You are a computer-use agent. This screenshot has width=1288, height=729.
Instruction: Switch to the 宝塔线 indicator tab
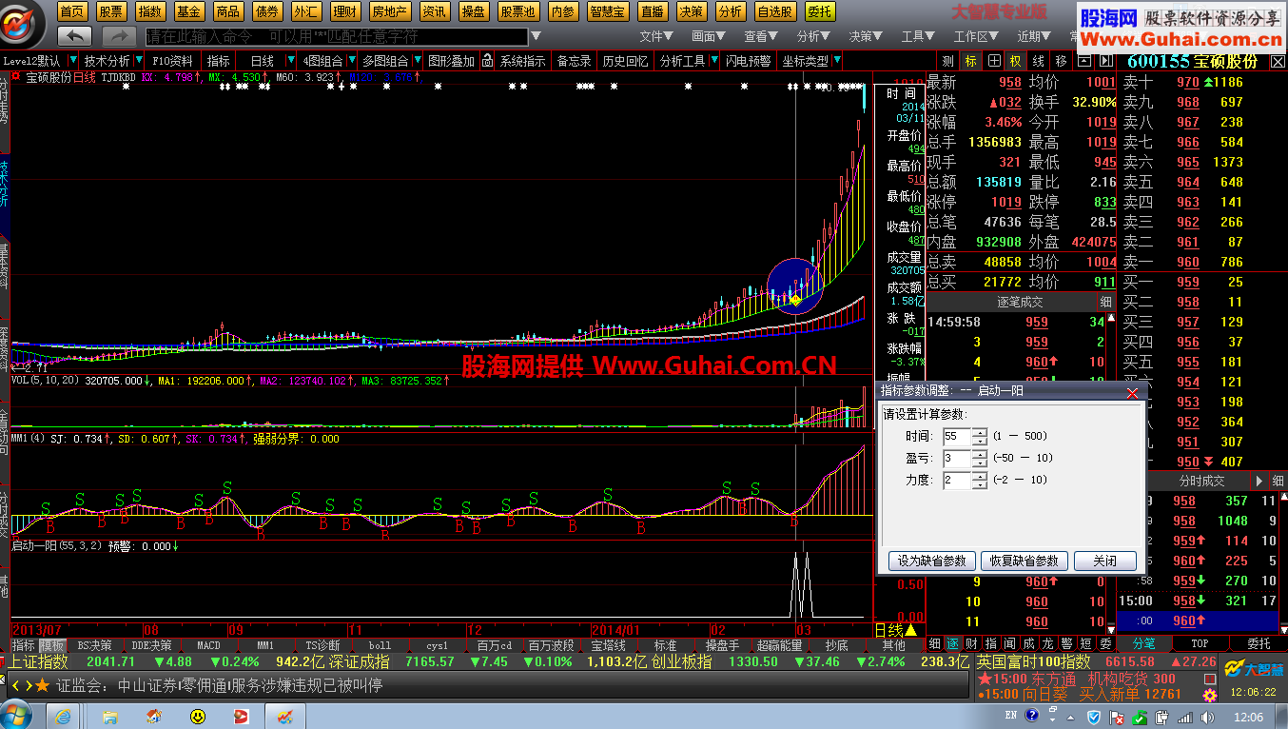[608, 645]
